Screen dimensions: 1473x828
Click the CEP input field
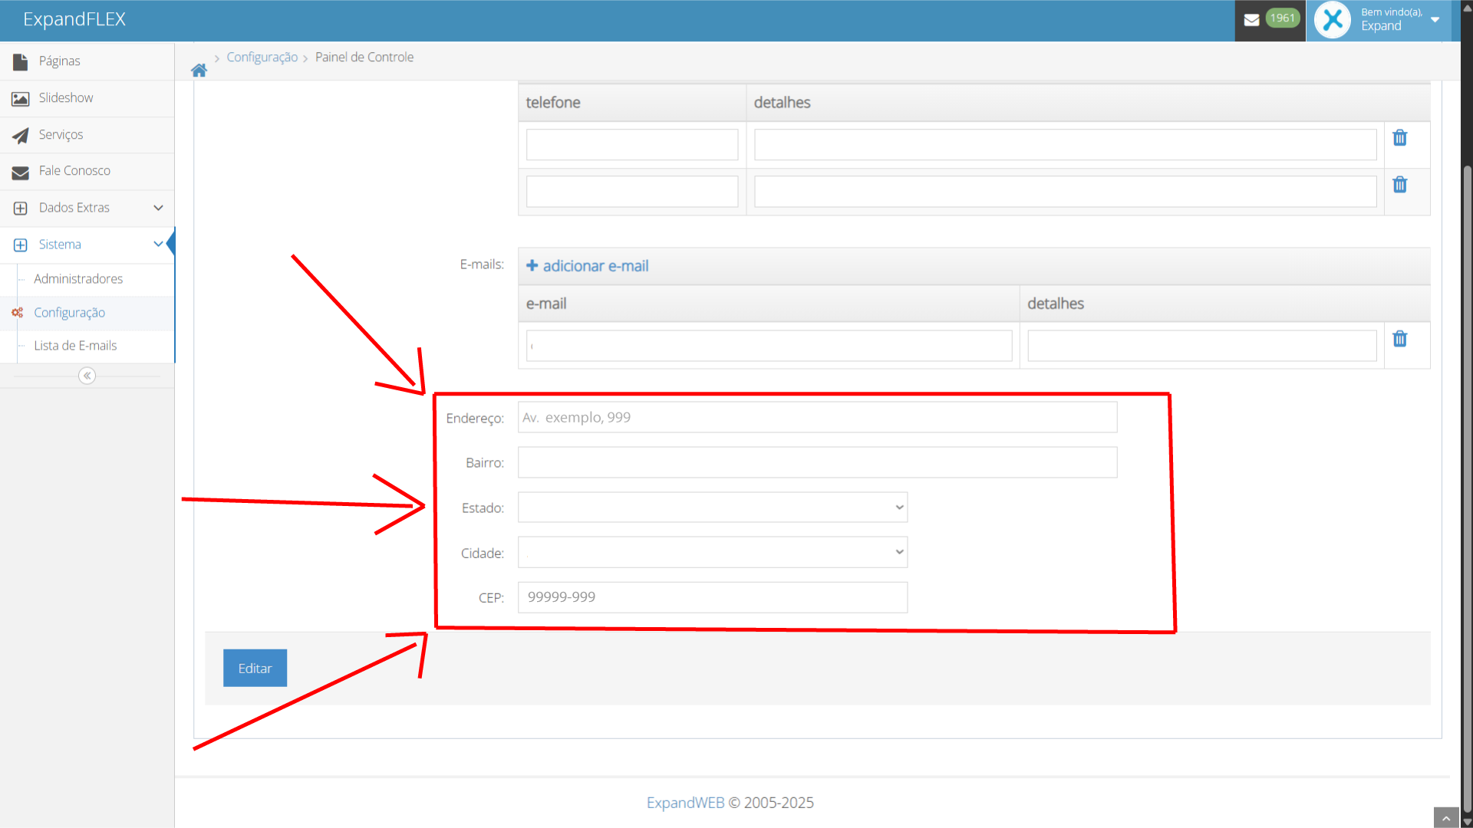[x=712, y=597]
